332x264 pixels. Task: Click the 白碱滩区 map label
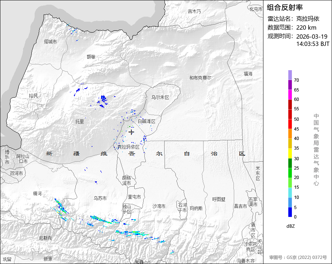coord(147,122)
